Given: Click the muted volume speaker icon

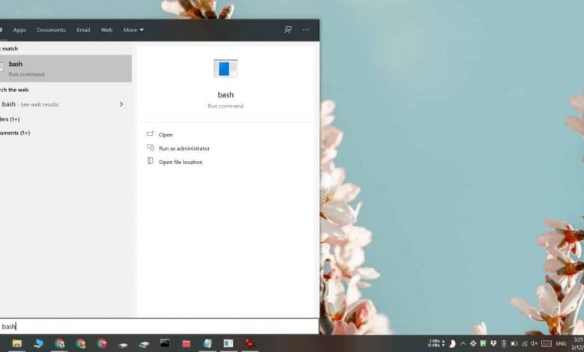Looking at the screenshot, I should pyautogui.click(x=534, y=344).
